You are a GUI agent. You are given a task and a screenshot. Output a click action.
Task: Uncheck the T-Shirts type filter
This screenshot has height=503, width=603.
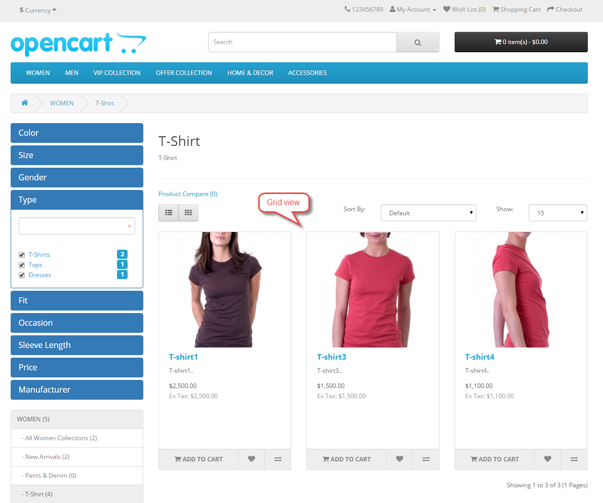tap(22, 255)
